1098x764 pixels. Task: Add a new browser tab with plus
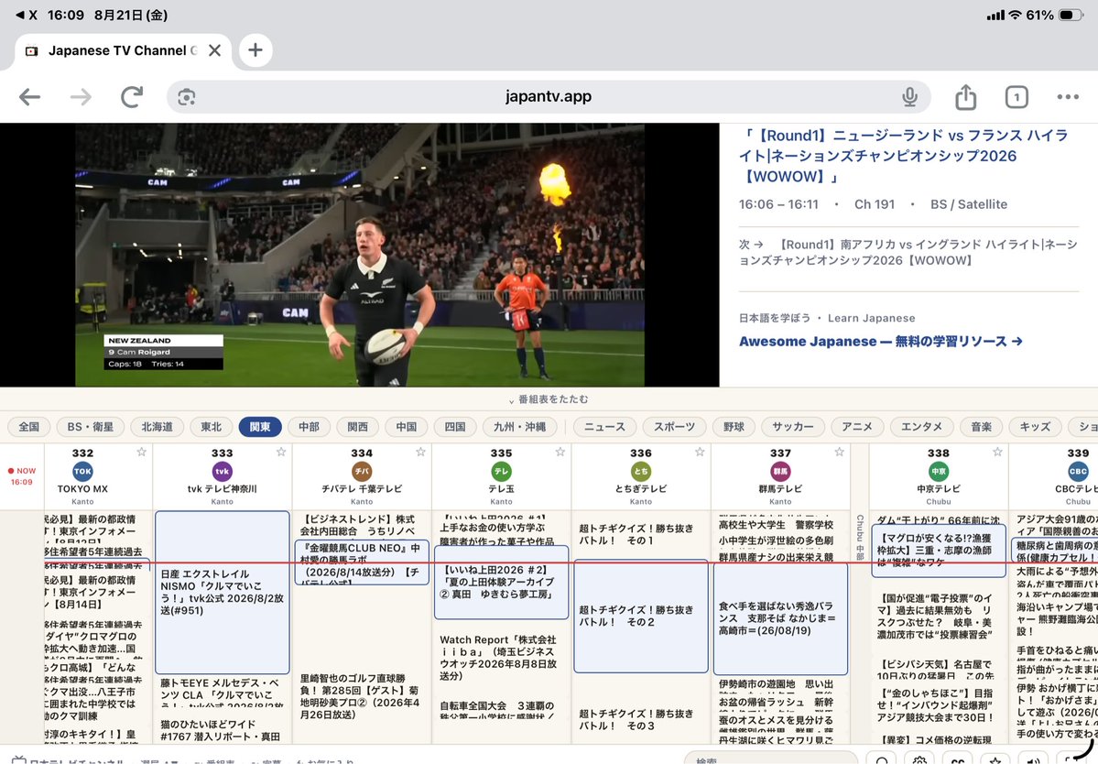point(255,50)
